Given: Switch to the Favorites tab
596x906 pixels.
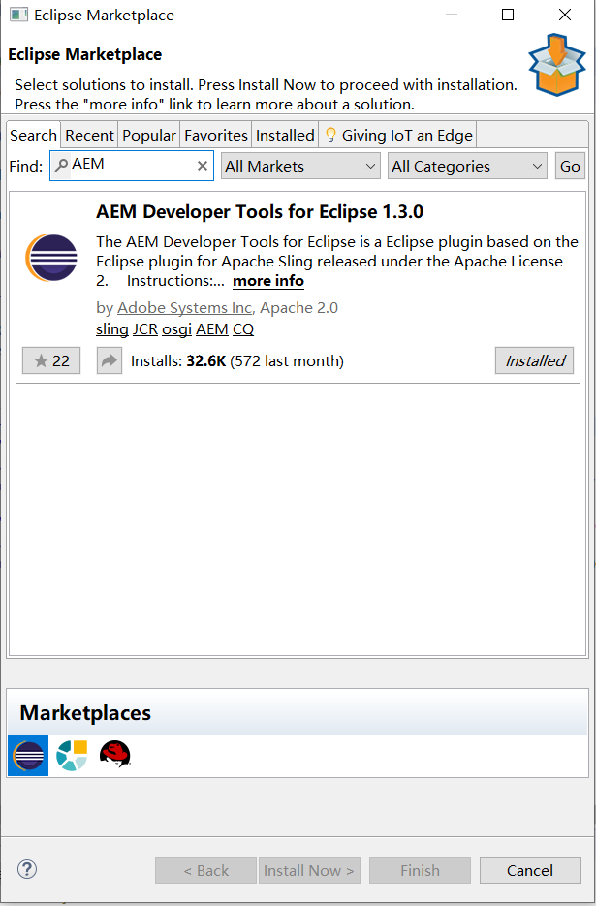Looking at the screenshot, I should point(216,136).
